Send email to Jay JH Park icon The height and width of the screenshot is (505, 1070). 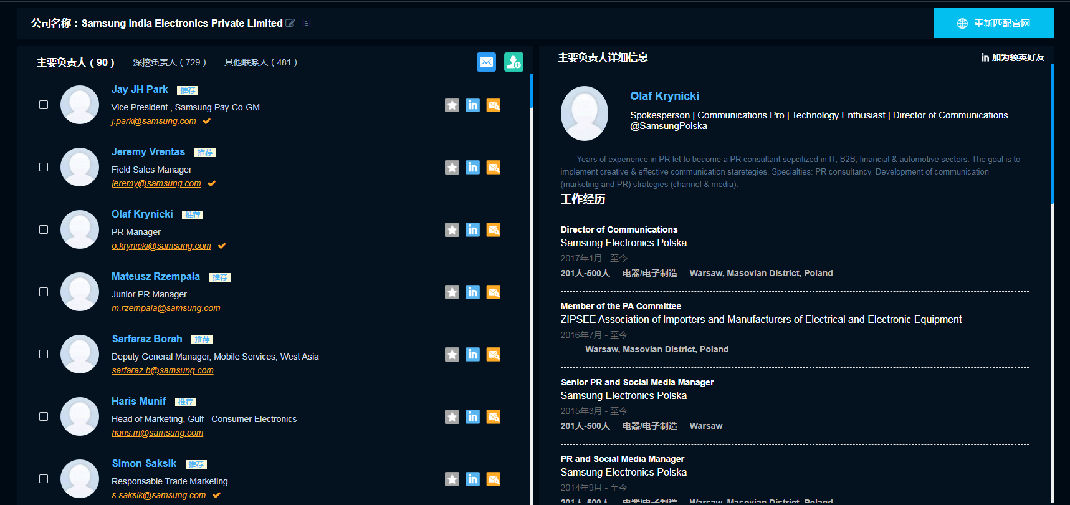point(494,105)
